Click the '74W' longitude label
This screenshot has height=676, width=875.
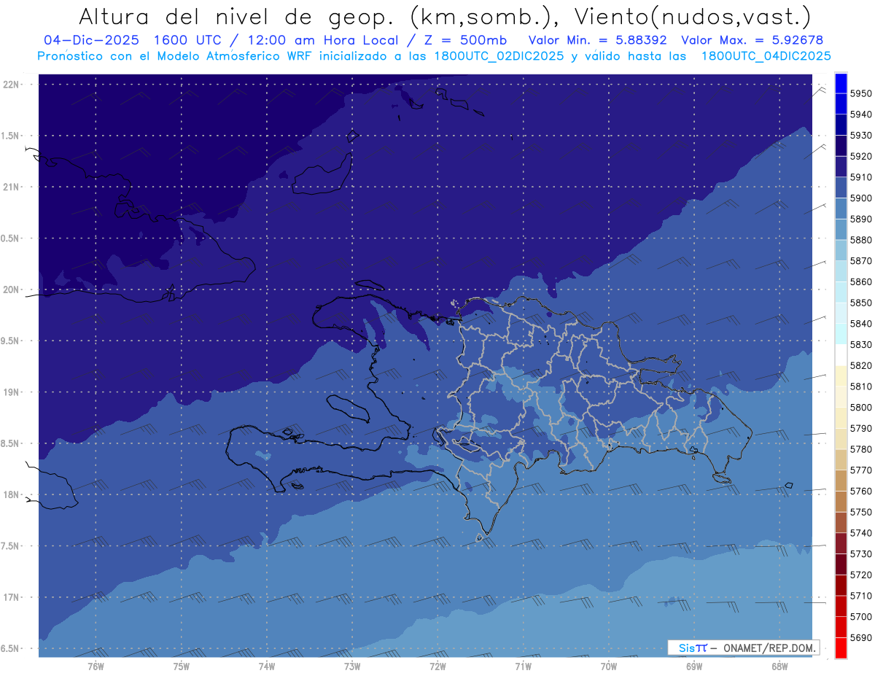(x=266, y=666)
